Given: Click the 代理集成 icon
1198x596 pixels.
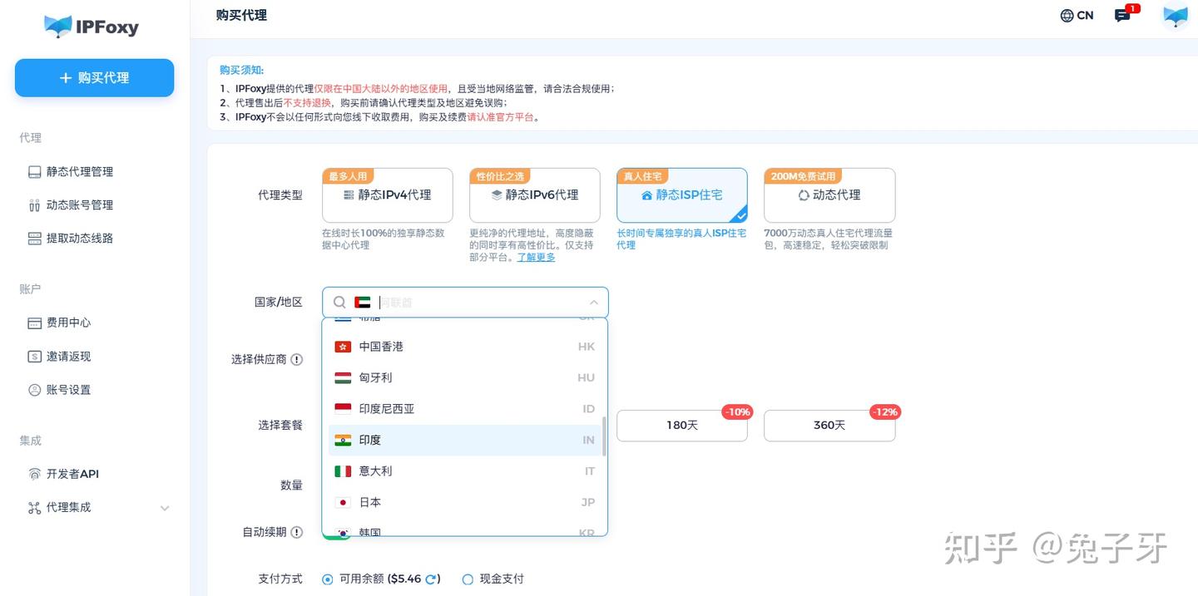Looking at the screenshot, I should (x=34, y=507).
